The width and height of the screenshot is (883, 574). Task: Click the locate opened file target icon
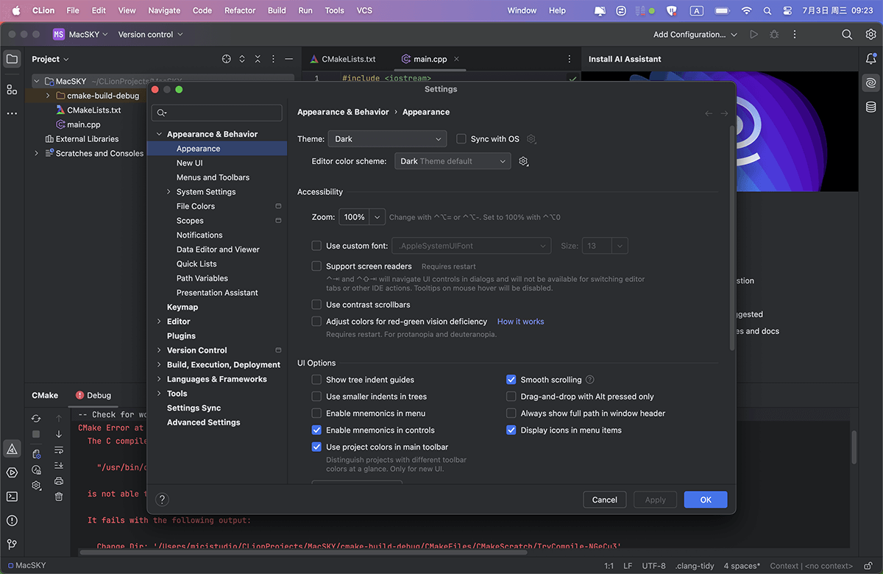227,60
